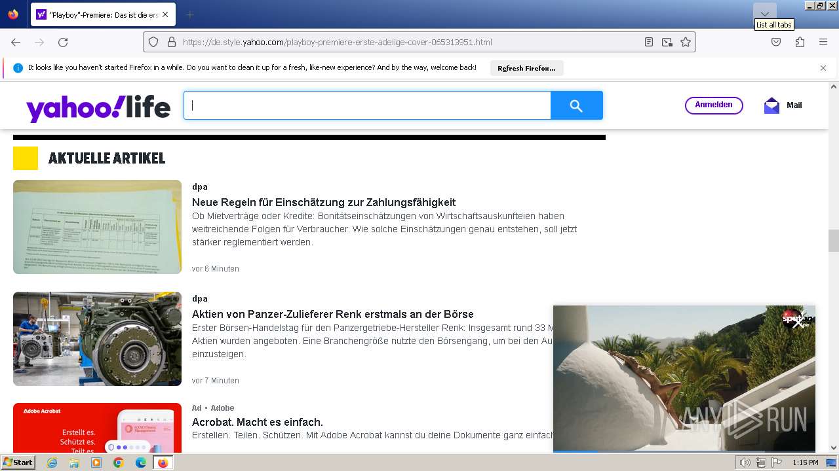Click the blue search magnifier button
Viewport: 839px width, 471px height.
[x=576, y=105]
